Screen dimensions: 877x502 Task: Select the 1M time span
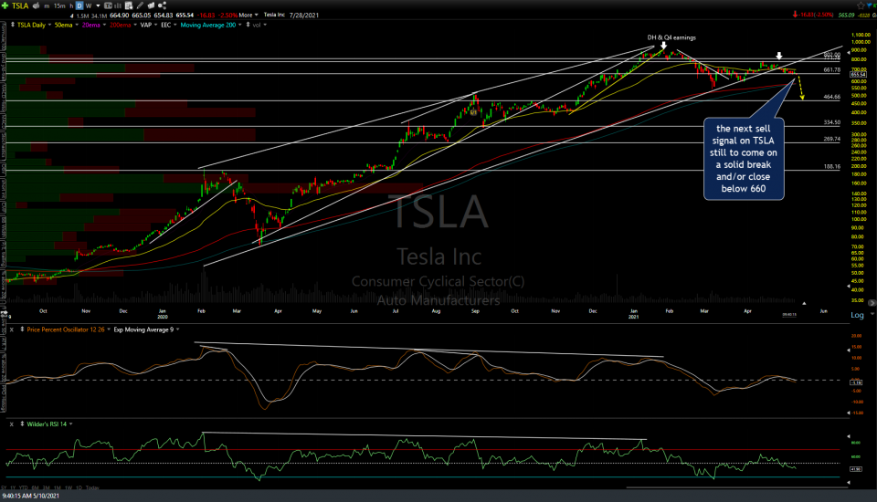point(58,488)
